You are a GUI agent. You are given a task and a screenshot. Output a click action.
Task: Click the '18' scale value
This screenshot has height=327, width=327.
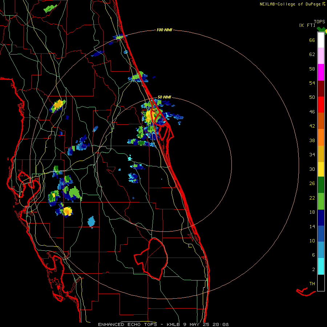tap(312, 212)
